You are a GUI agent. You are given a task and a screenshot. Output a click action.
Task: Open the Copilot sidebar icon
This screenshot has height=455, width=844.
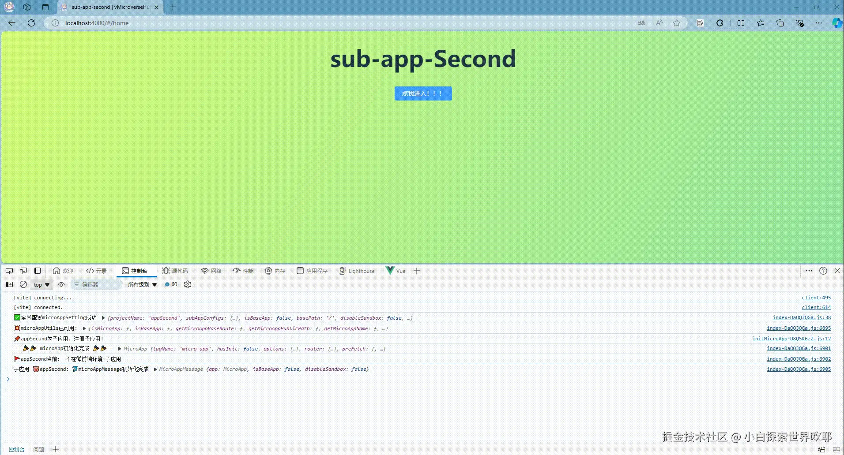[x=836, y=23]
